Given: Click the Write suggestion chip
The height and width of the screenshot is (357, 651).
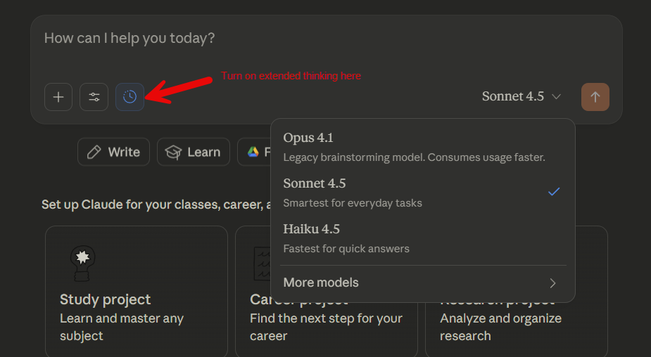Looking at the screenshot, I should click(x=113, y=152).
